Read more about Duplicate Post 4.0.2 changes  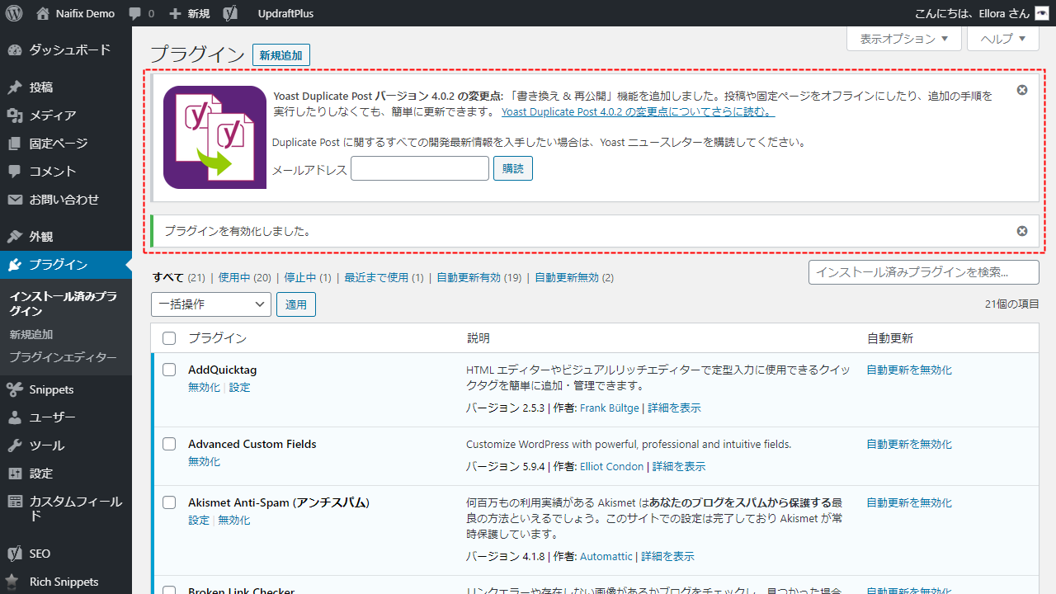pos(638,112)
